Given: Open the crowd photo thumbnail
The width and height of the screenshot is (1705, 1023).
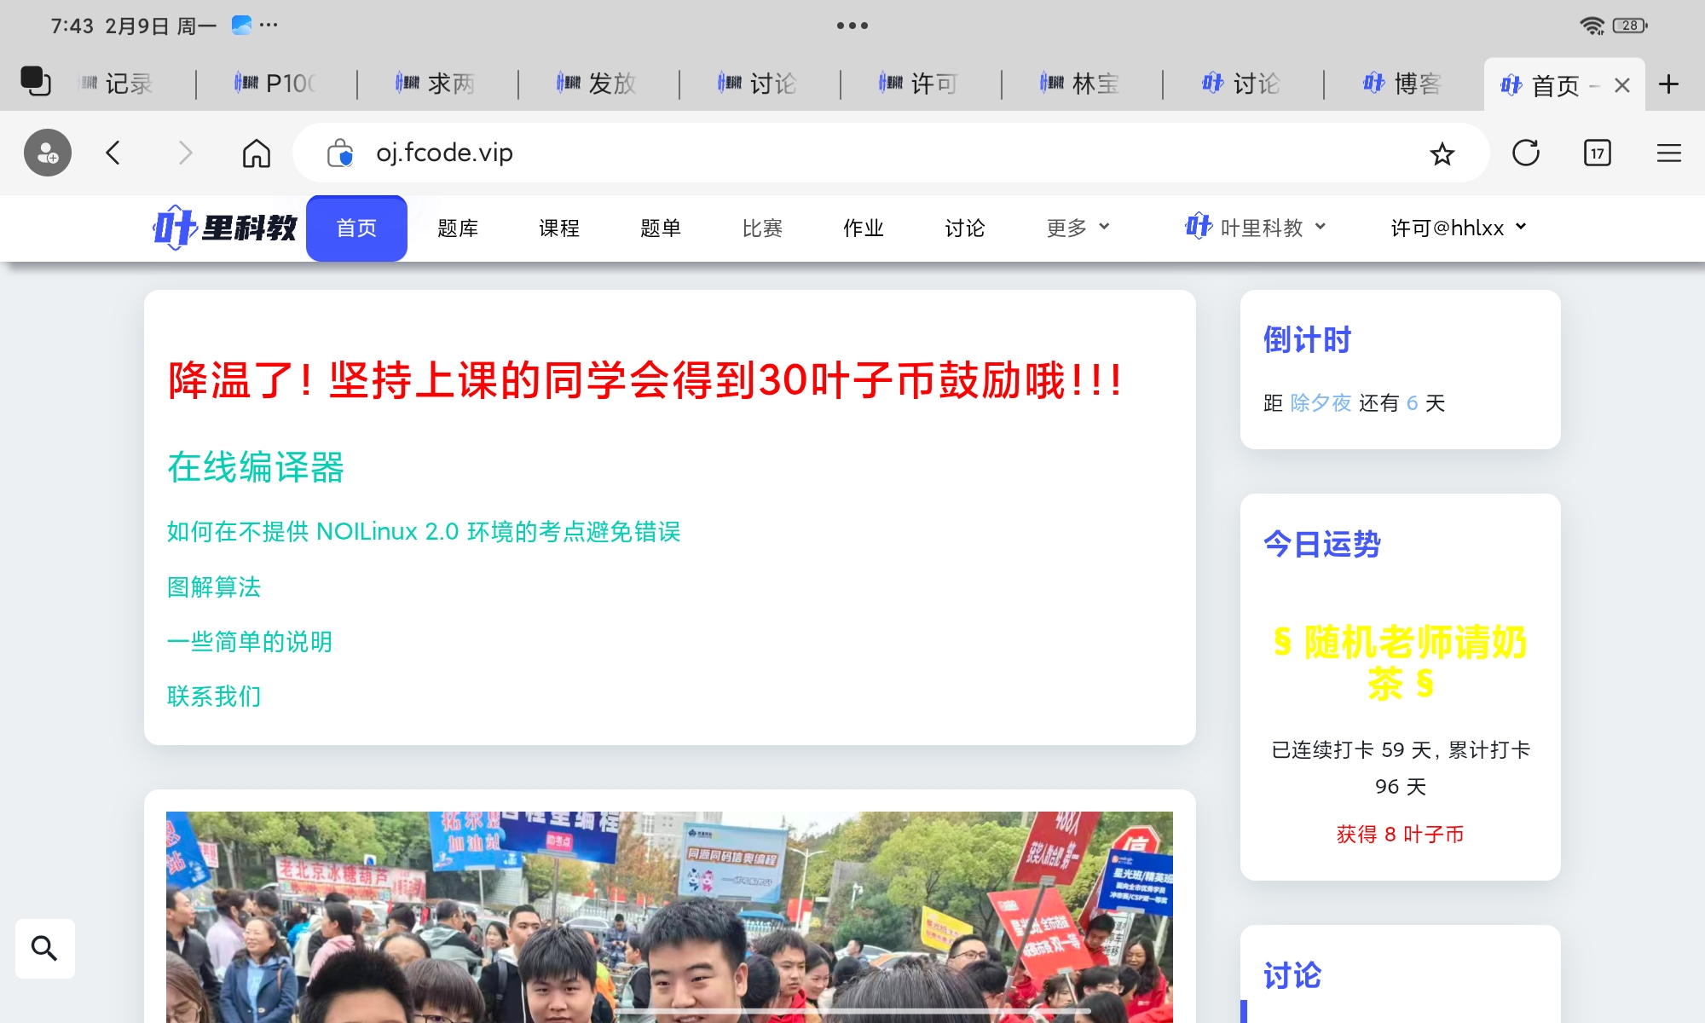Looking at the screenshot, I should (x=669, y=916).
